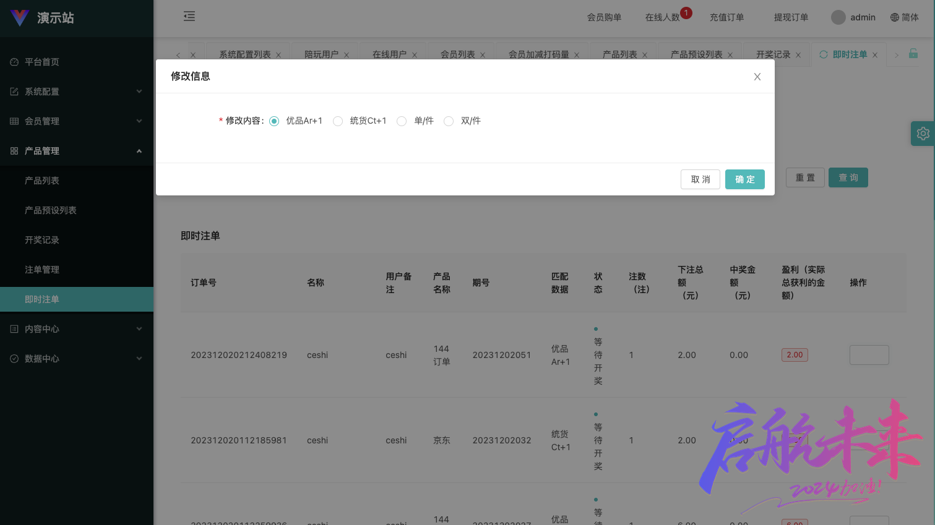Click order number 202312020112185981
The width and height of the screenshot is (935, 525).
[239, 440]
